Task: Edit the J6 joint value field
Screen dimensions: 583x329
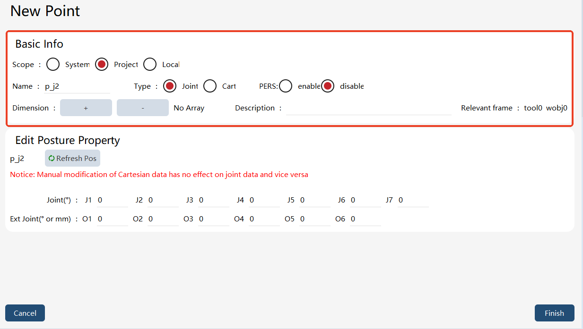Action: pos(365,200)
